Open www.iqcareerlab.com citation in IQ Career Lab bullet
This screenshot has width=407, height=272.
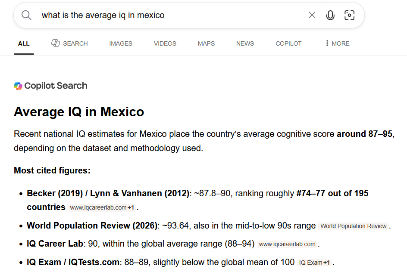pos(287,244)
